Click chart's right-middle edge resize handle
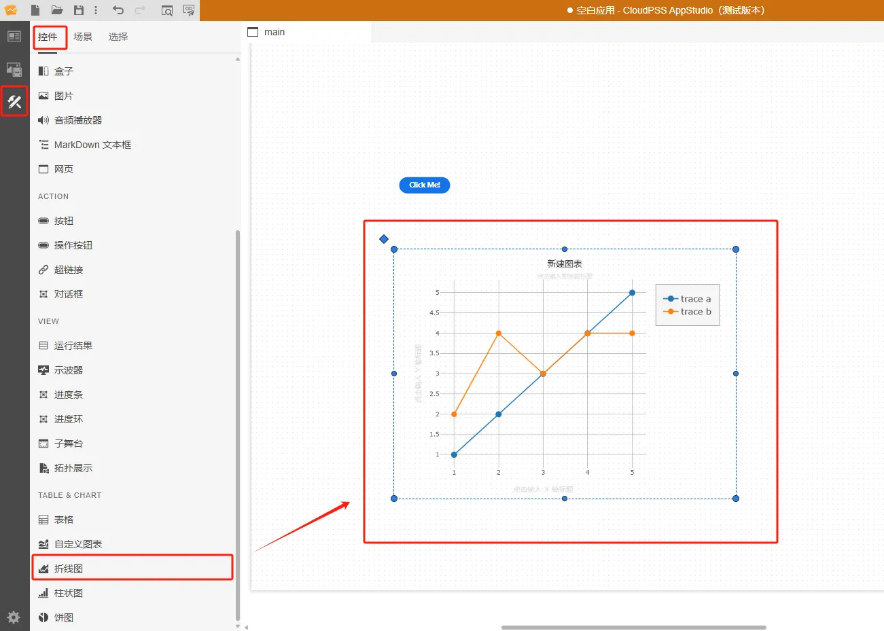Screen dimensions: 884x631 (736, 374)
